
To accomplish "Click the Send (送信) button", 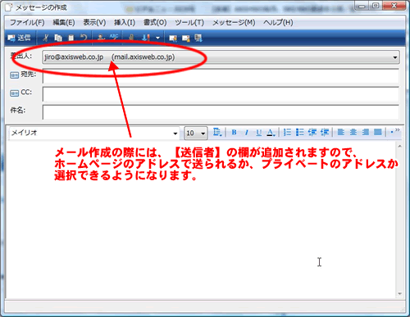I will pos(19,38).
